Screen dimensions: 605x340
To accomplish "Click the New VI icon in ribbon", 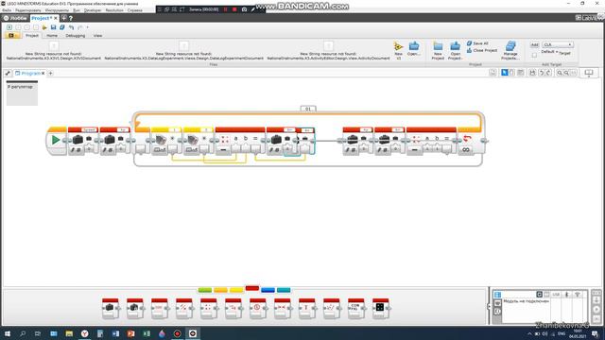I will [x=398, y=47].
